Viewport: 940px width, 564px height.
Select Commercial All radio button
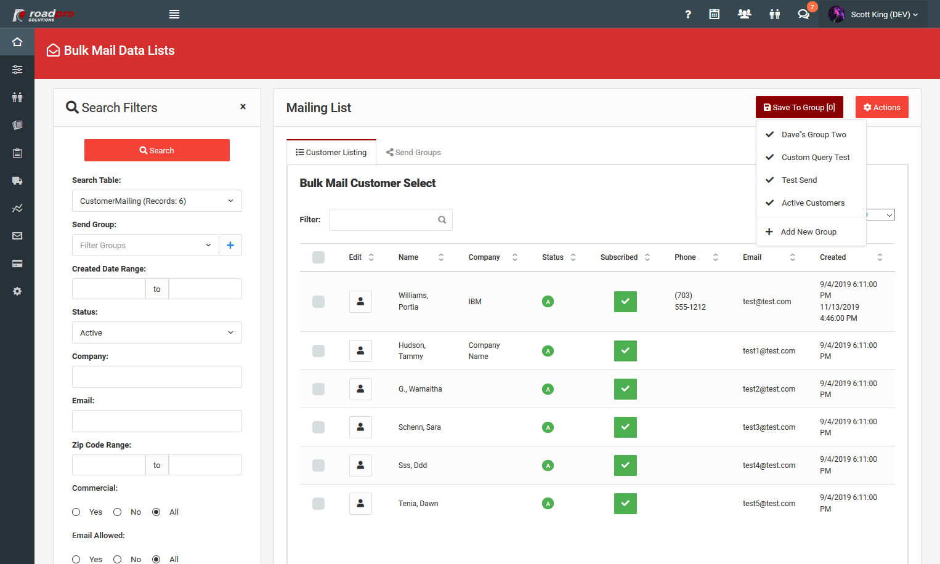tap(156, 512)
